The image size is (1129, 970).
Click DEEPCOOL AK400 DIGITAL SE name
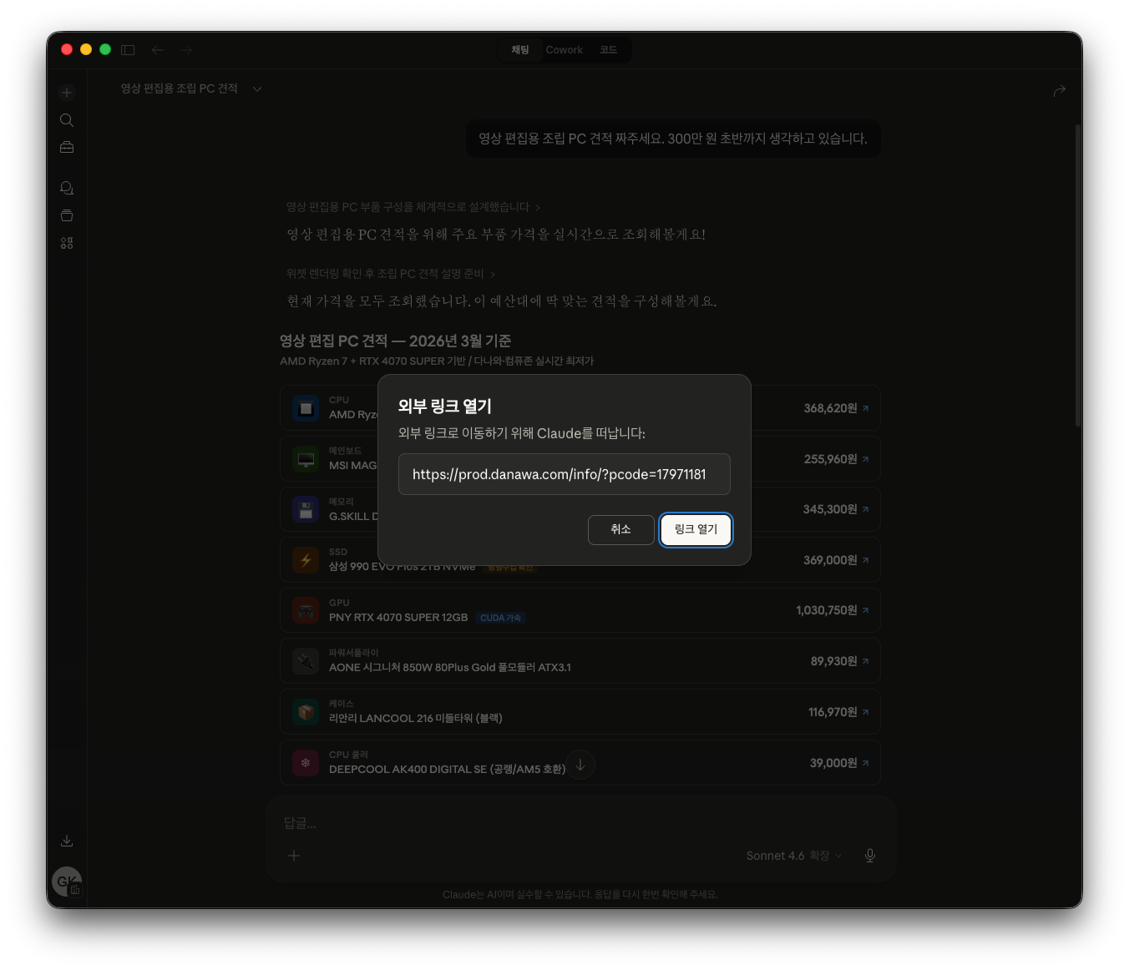447,770
